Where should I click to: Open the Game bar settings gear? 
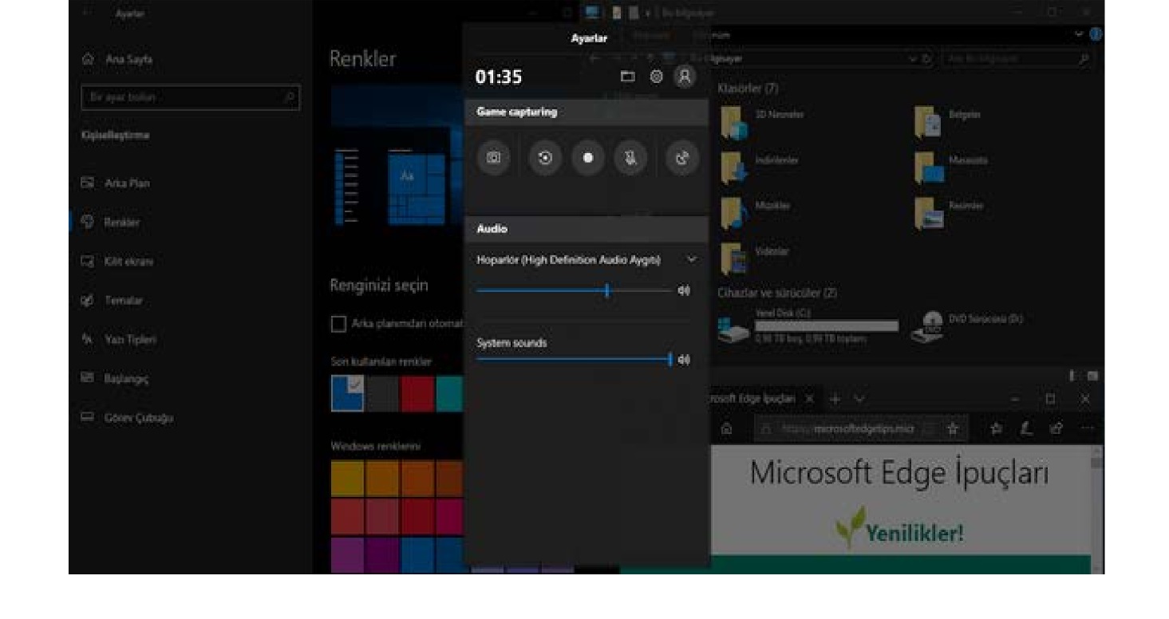click(656, 77)
